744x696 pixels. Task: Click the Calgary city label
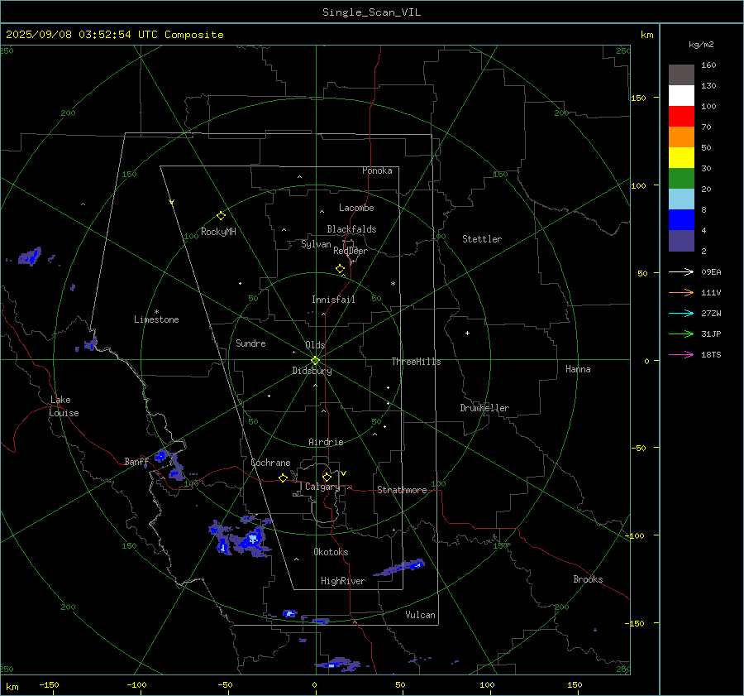coord(322,487)
